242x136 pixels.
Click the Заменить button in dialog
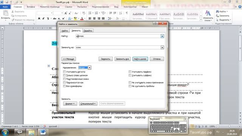pos(105,59)
